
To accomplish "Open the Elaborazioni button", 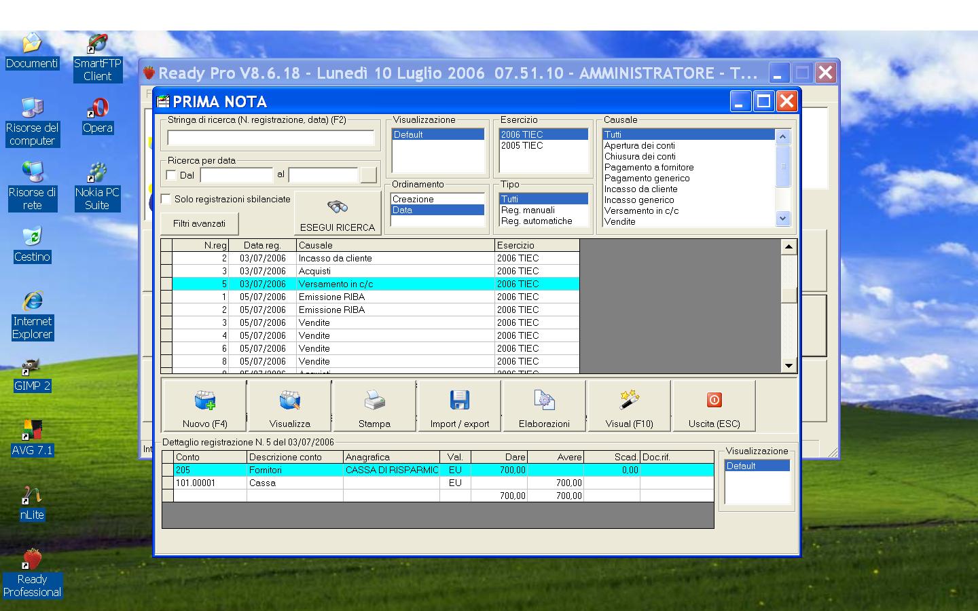I will [x=544, y=406].
